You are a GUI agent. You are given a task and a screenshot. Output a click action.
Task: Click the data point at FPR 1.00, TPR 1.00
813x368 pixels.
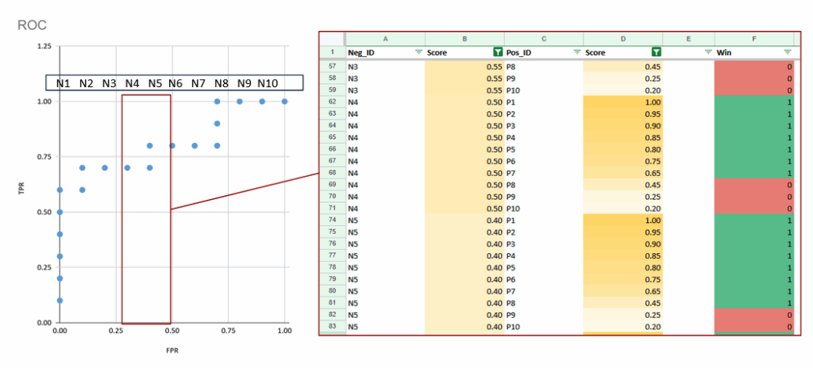coord(285,102)
